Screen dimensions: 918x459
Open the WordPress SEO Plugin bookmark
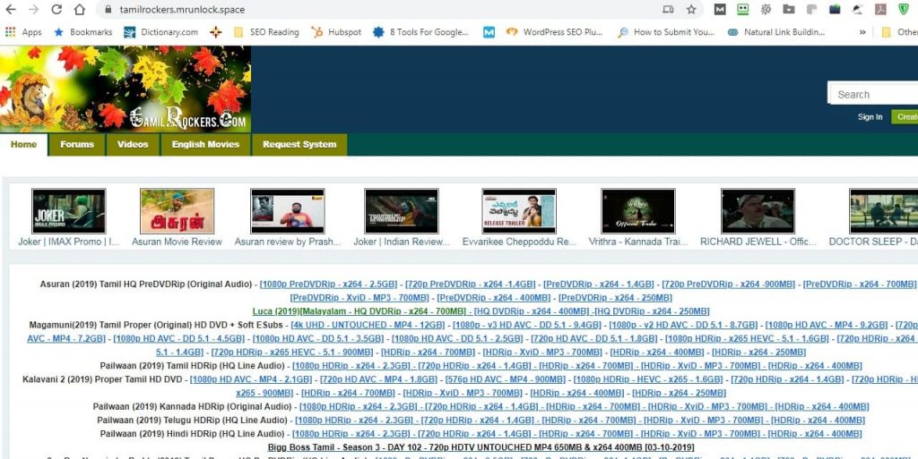click(x=554, y=32)
